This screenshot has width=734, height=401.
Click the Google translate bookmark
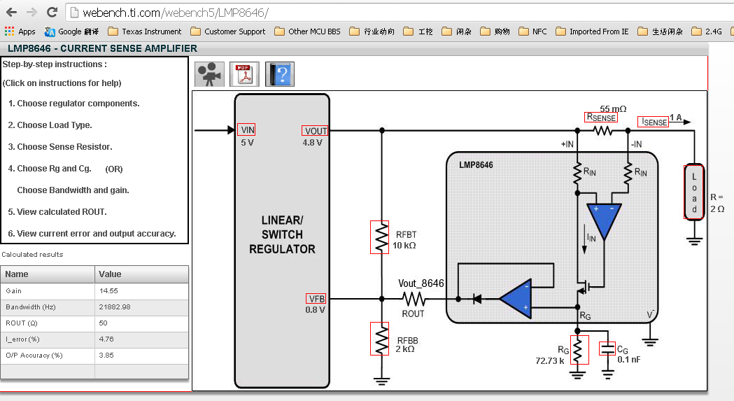tap(71, 31)
